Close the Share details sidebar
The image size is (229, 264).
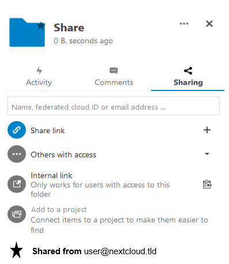(x=209, y=24)
